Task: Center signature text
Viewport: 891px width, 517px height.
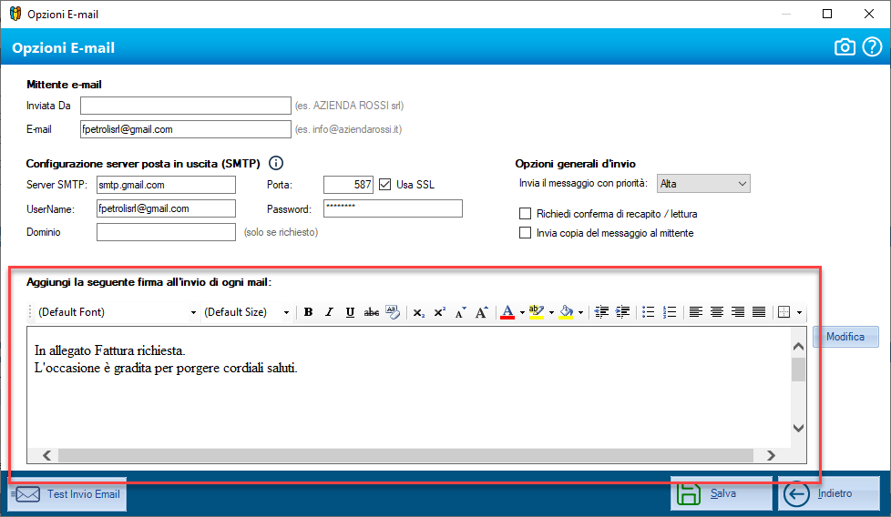Action: 717,312
